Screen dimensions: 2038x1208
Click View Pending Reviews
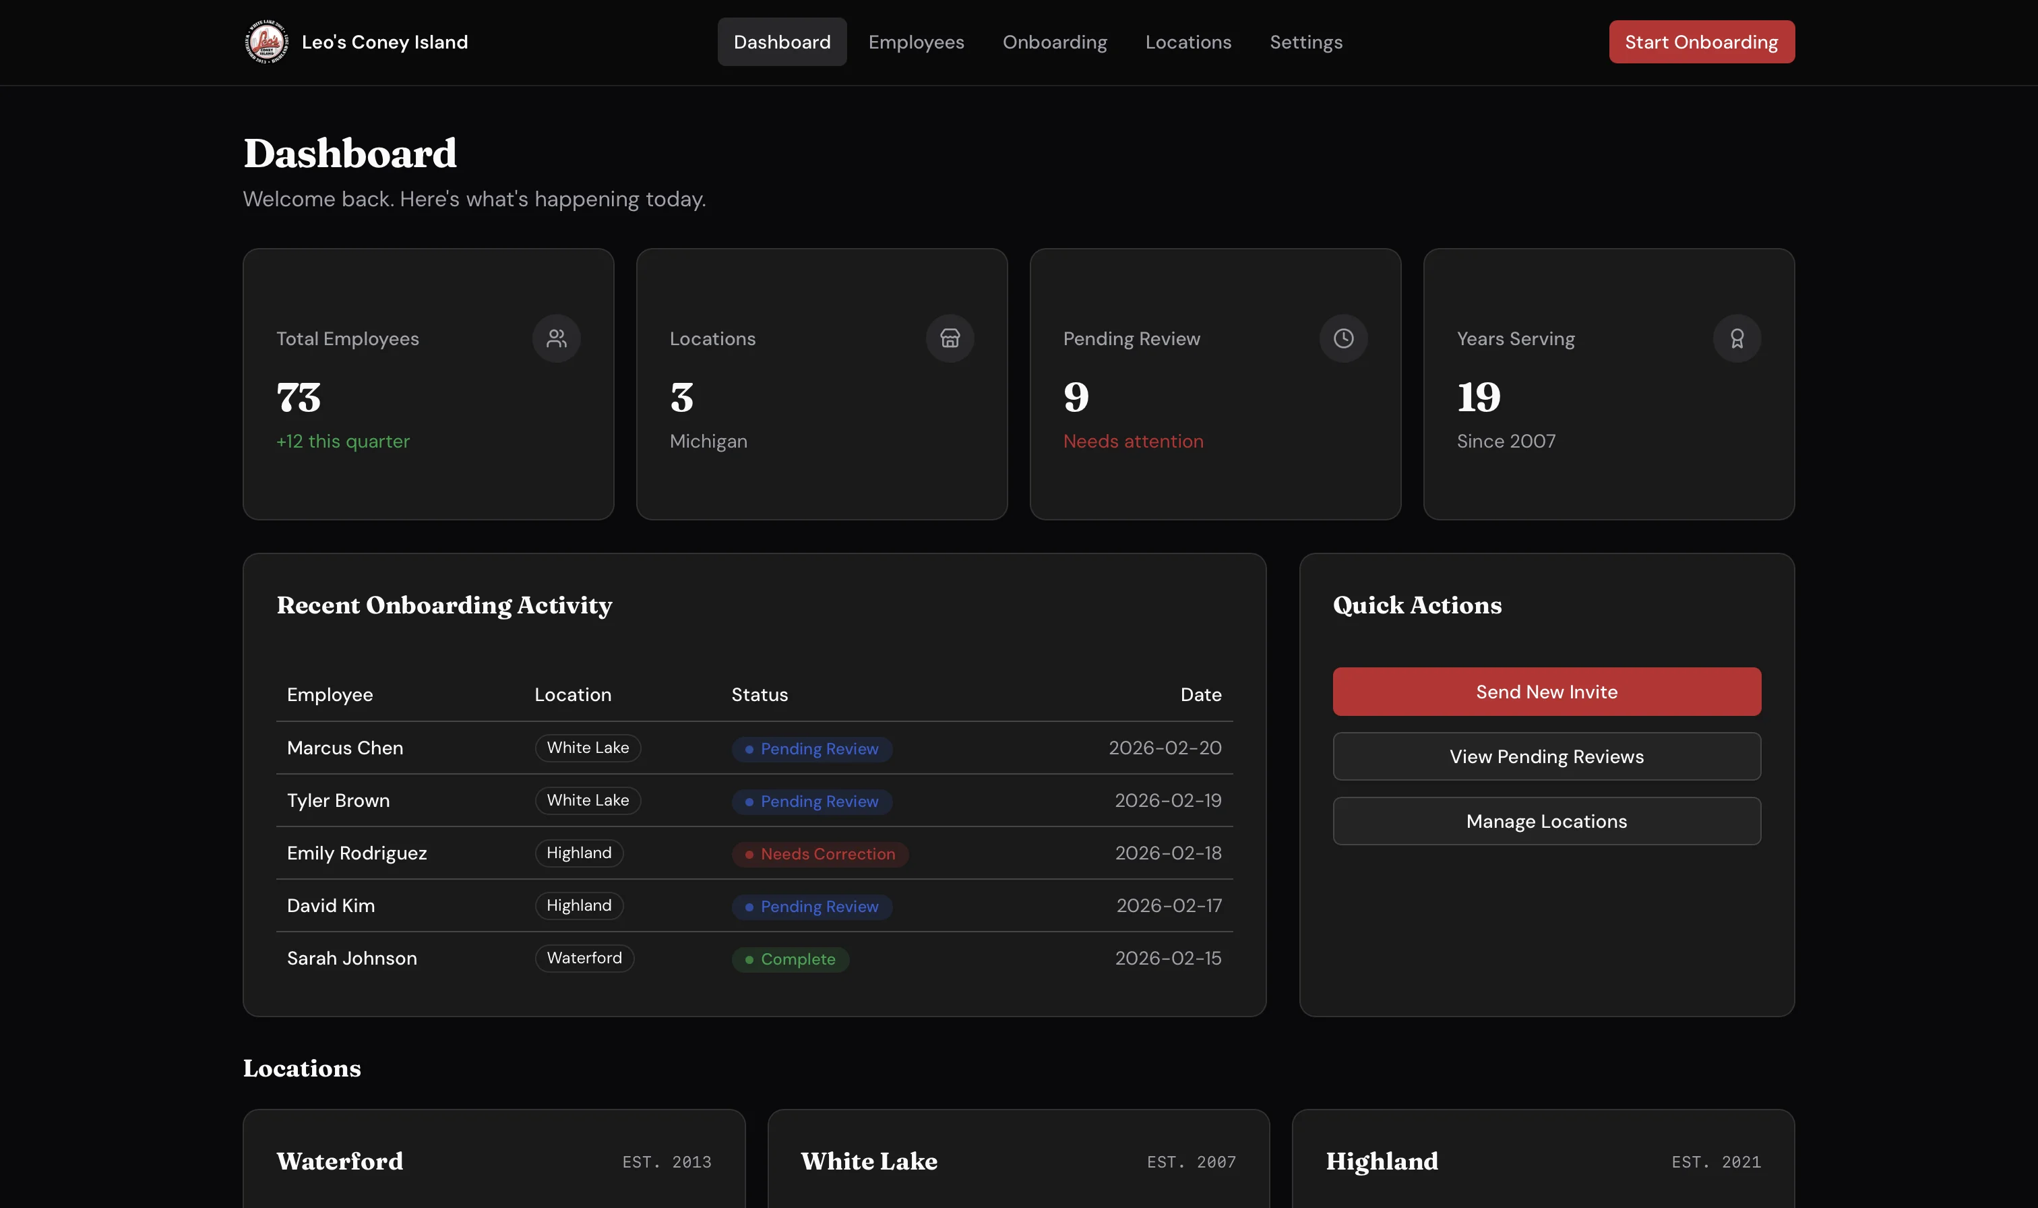click(x=1545, y=756)
